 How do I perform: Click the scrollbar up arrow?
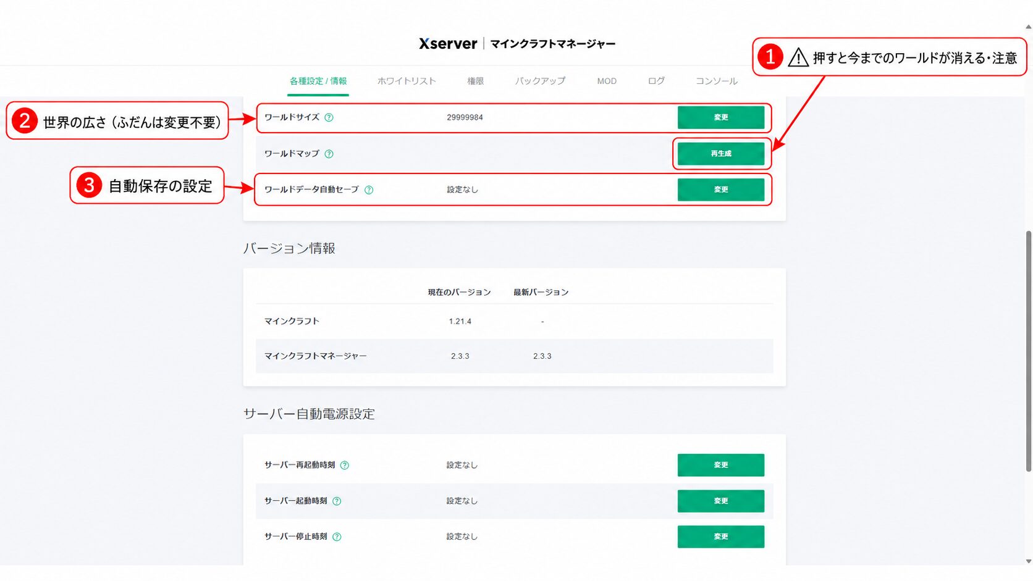click(1029, 27)
